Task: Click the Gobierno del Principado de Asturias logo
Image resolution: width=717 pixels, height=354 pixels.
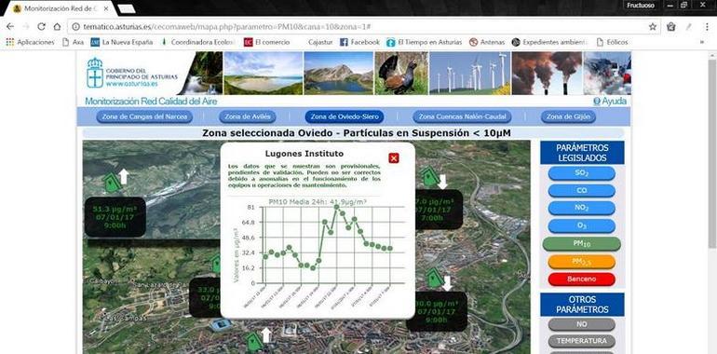Action: point(132,73)
